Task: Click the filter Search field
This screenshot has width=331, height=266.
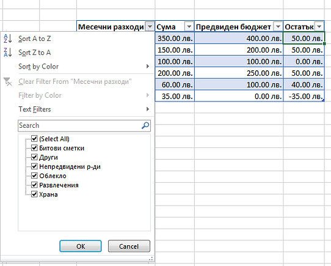Action: 84,125
